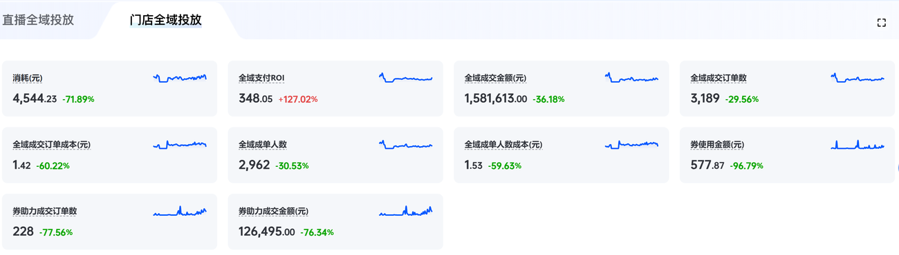
Task: Click the 1,581,613.00 amount value
Action: (496, 99)
